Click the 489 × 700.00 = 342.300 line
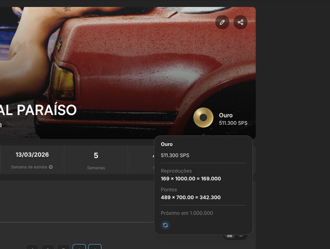 click(x=191, y=197)
